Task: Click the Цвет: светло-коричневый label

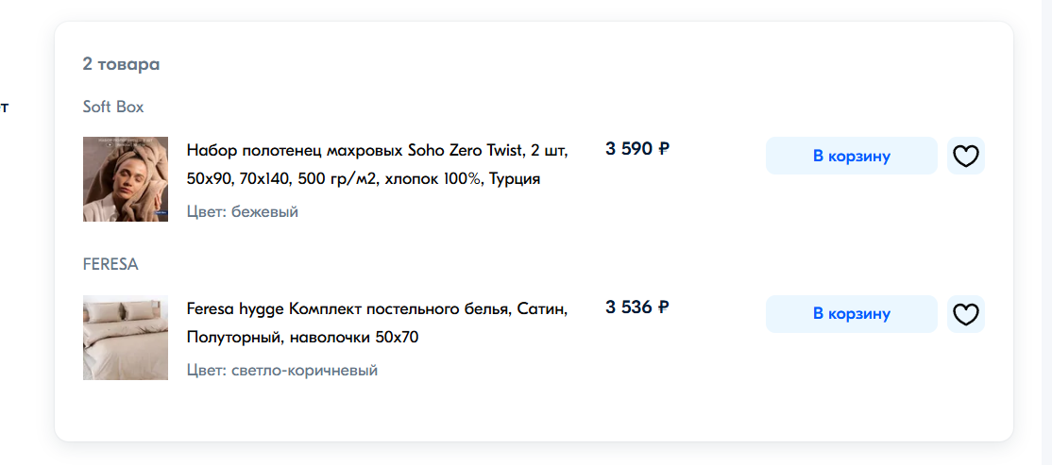Action: point(281,370)
